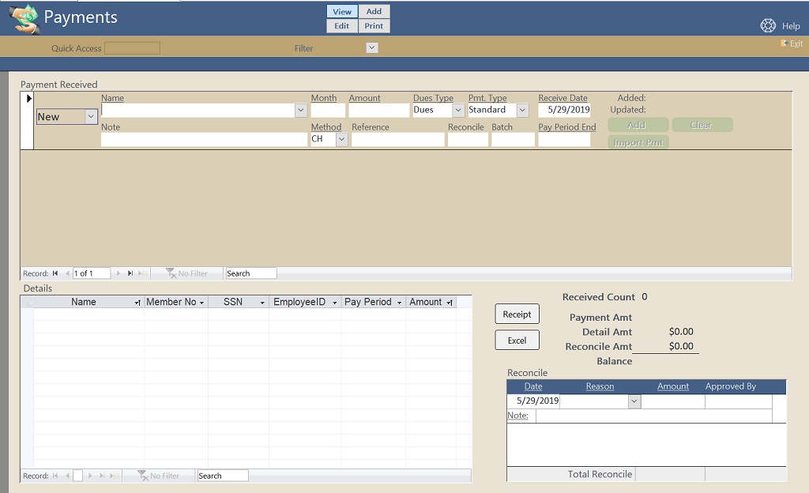The width and height of the screenshot is (809, 493).
Task: Open the Method dropdown showing CH
Action: (342, 140)
